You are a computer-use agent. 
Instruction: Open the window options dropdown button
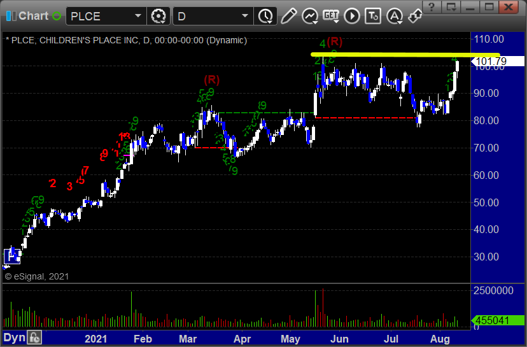[451, 7]
